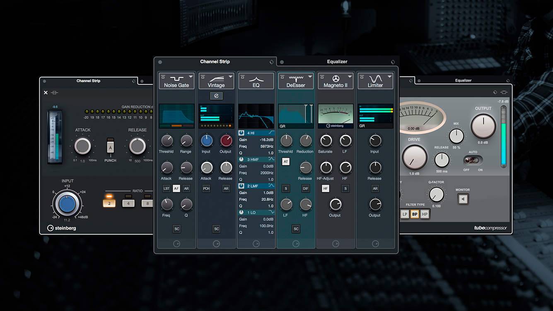Image resolution: width=553 pixels, height=311 pixels.
Task: Toggle the AT button in DeEsser
Action: click(285, 162)
